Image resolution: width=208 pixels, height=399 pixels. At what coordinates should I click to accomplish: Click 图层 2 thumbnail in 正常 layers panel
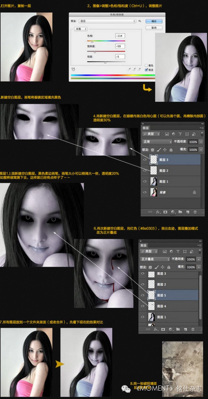click(x=154, y=171)
